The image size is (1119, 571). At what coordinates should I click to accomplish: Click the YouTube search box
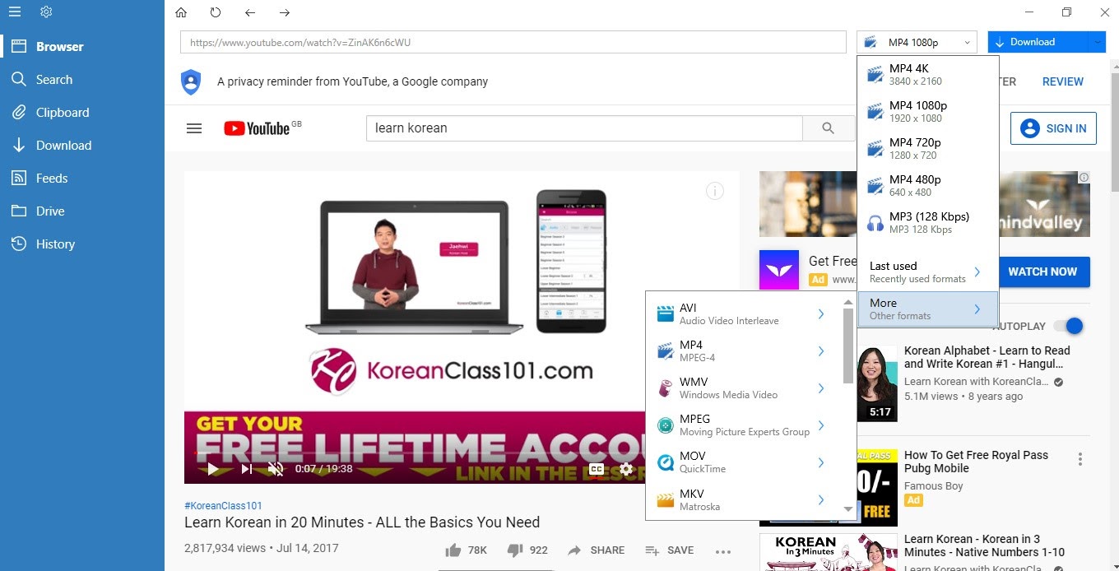pyautogui.click(x=584, y=128)
